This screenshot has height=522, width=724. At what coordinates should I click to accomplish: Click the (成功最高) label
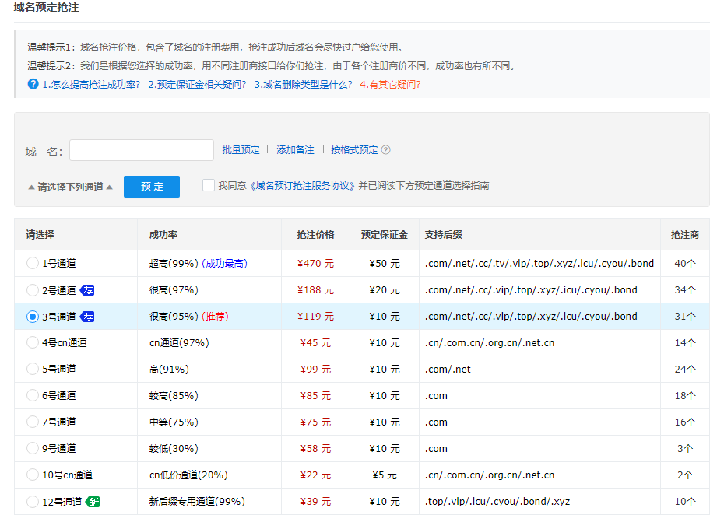(x=224, y=263)
